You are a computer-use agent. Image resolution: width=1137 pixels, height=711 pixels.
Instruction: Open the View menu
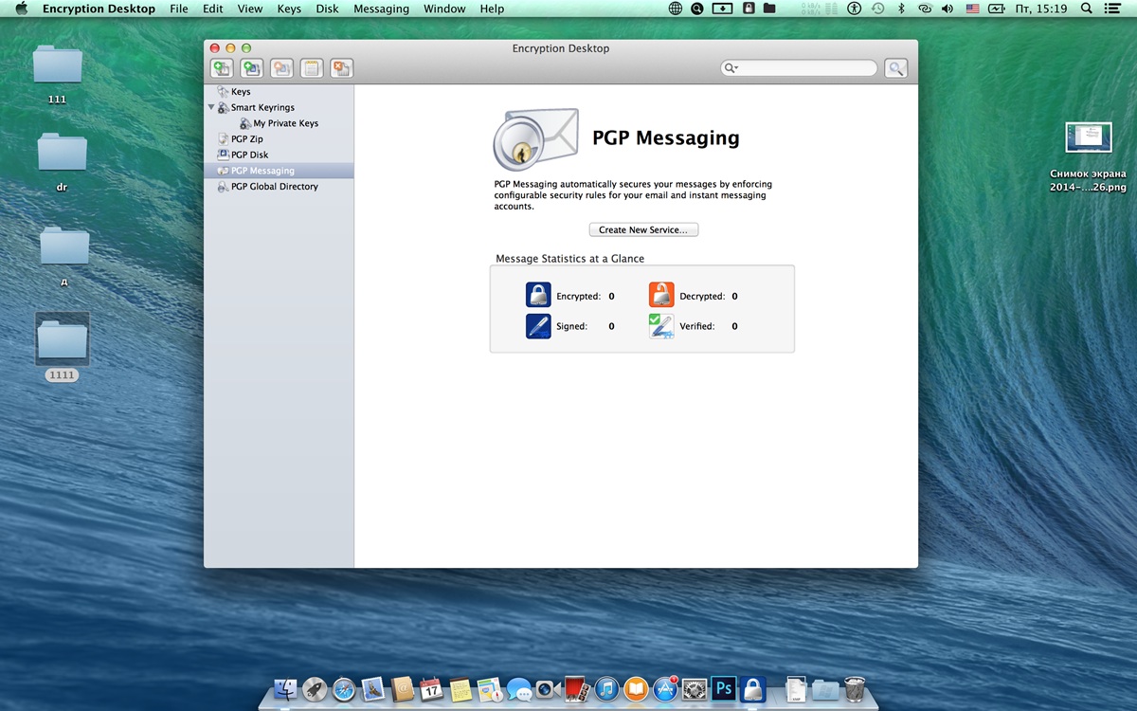pos(250,9)
